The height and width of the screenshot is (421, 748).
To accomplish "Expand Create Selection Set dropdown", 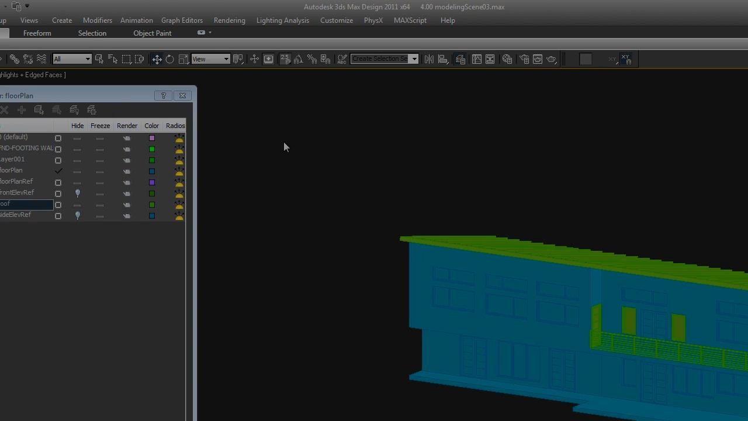I will pyautogui.click(x=414, y=59).
